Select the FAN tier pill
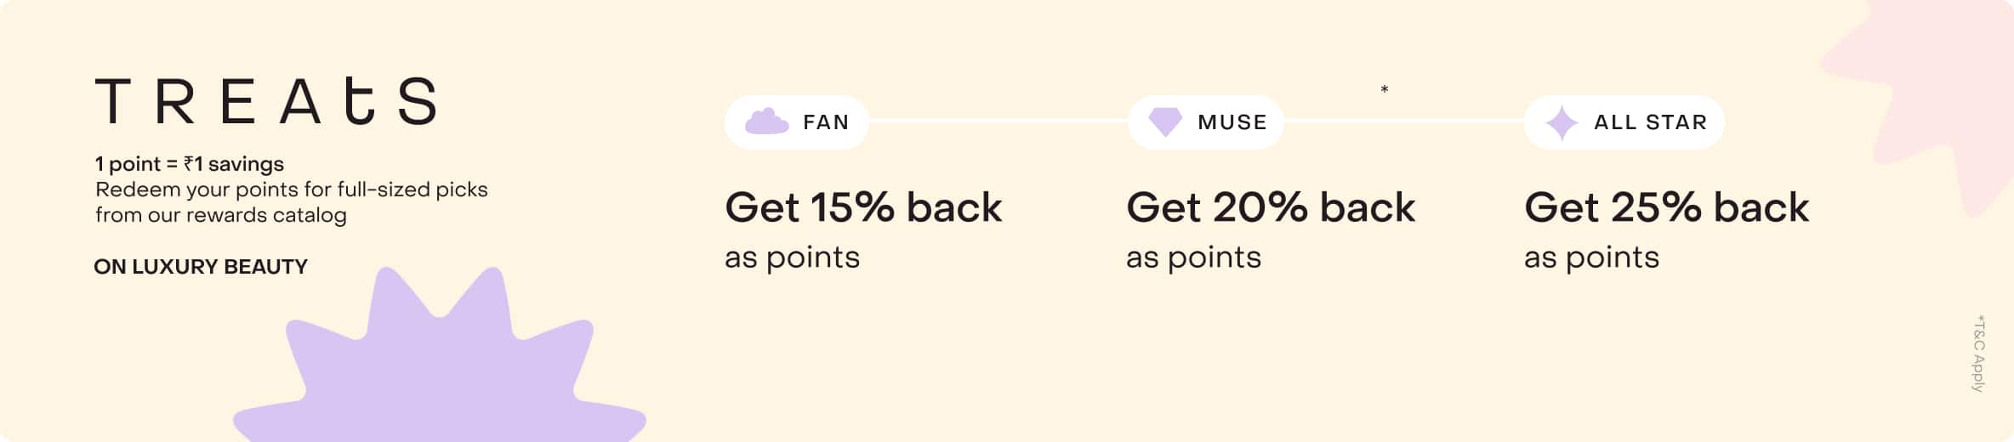 (796, 122)
